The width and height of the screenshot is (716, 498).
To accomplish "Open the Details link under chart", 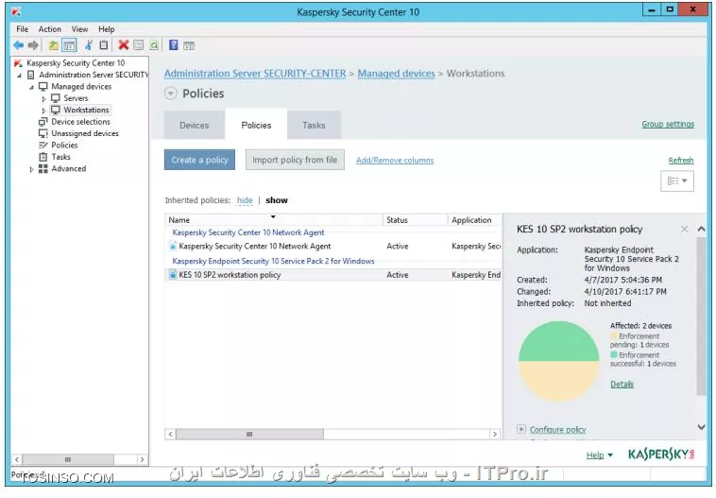I will point(622,385).
